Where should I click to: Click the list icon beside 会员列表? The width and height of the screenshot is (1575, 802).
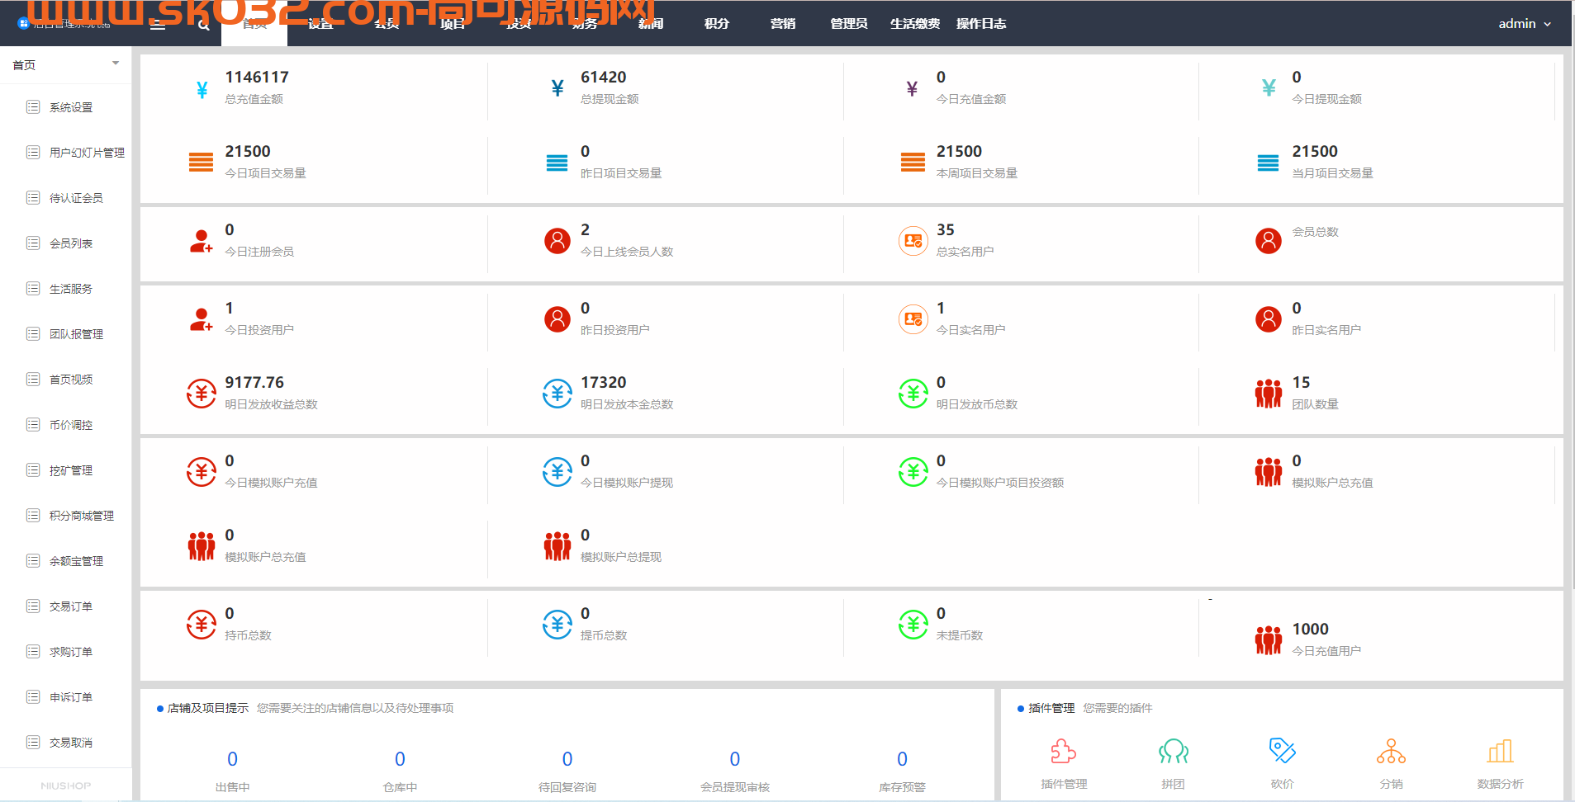pyautogui.click(x=33, y=243)
